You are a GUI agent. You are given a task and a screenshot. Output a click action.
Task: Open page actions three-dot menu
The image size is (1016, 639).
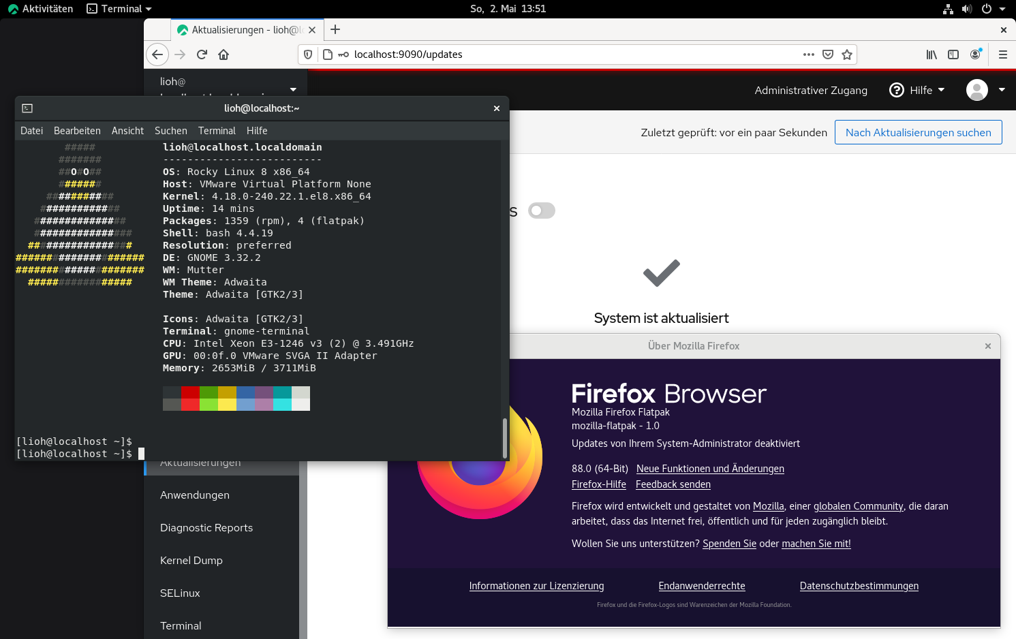pos(809,54)
